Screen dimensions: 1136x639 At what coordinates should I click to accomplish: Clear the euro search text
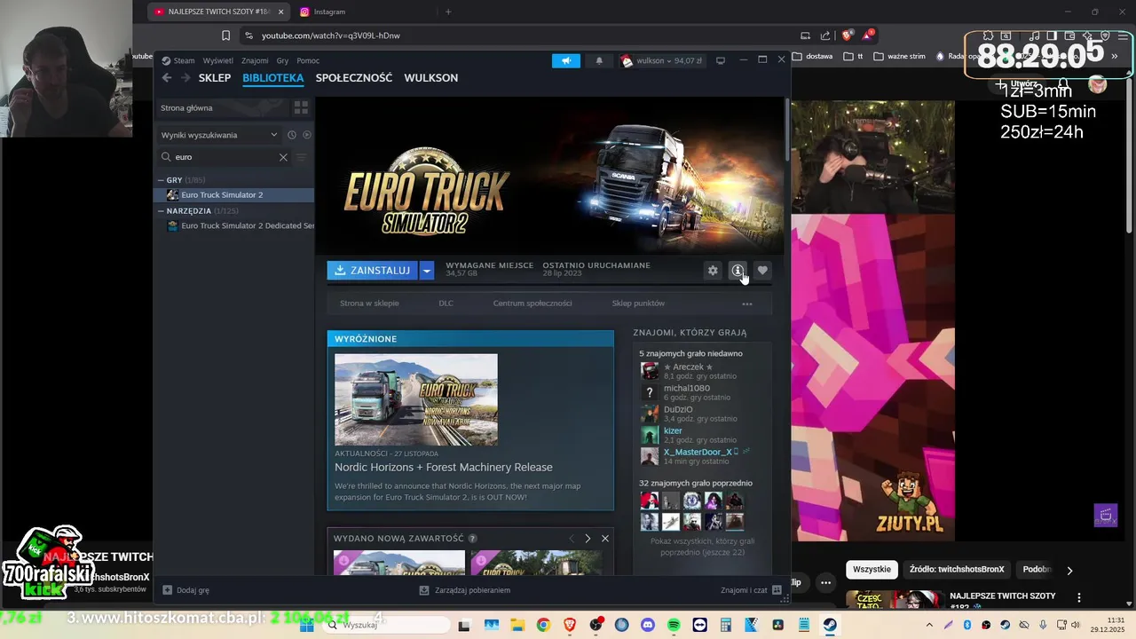(x=283, y=157)
